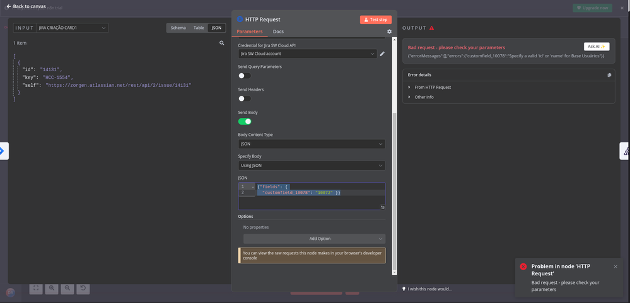Collapse the JSON editor line 1 fold arrow

tap(253, 187)
